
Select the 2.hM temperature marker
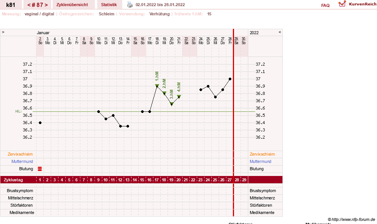(x=164, y=93)
